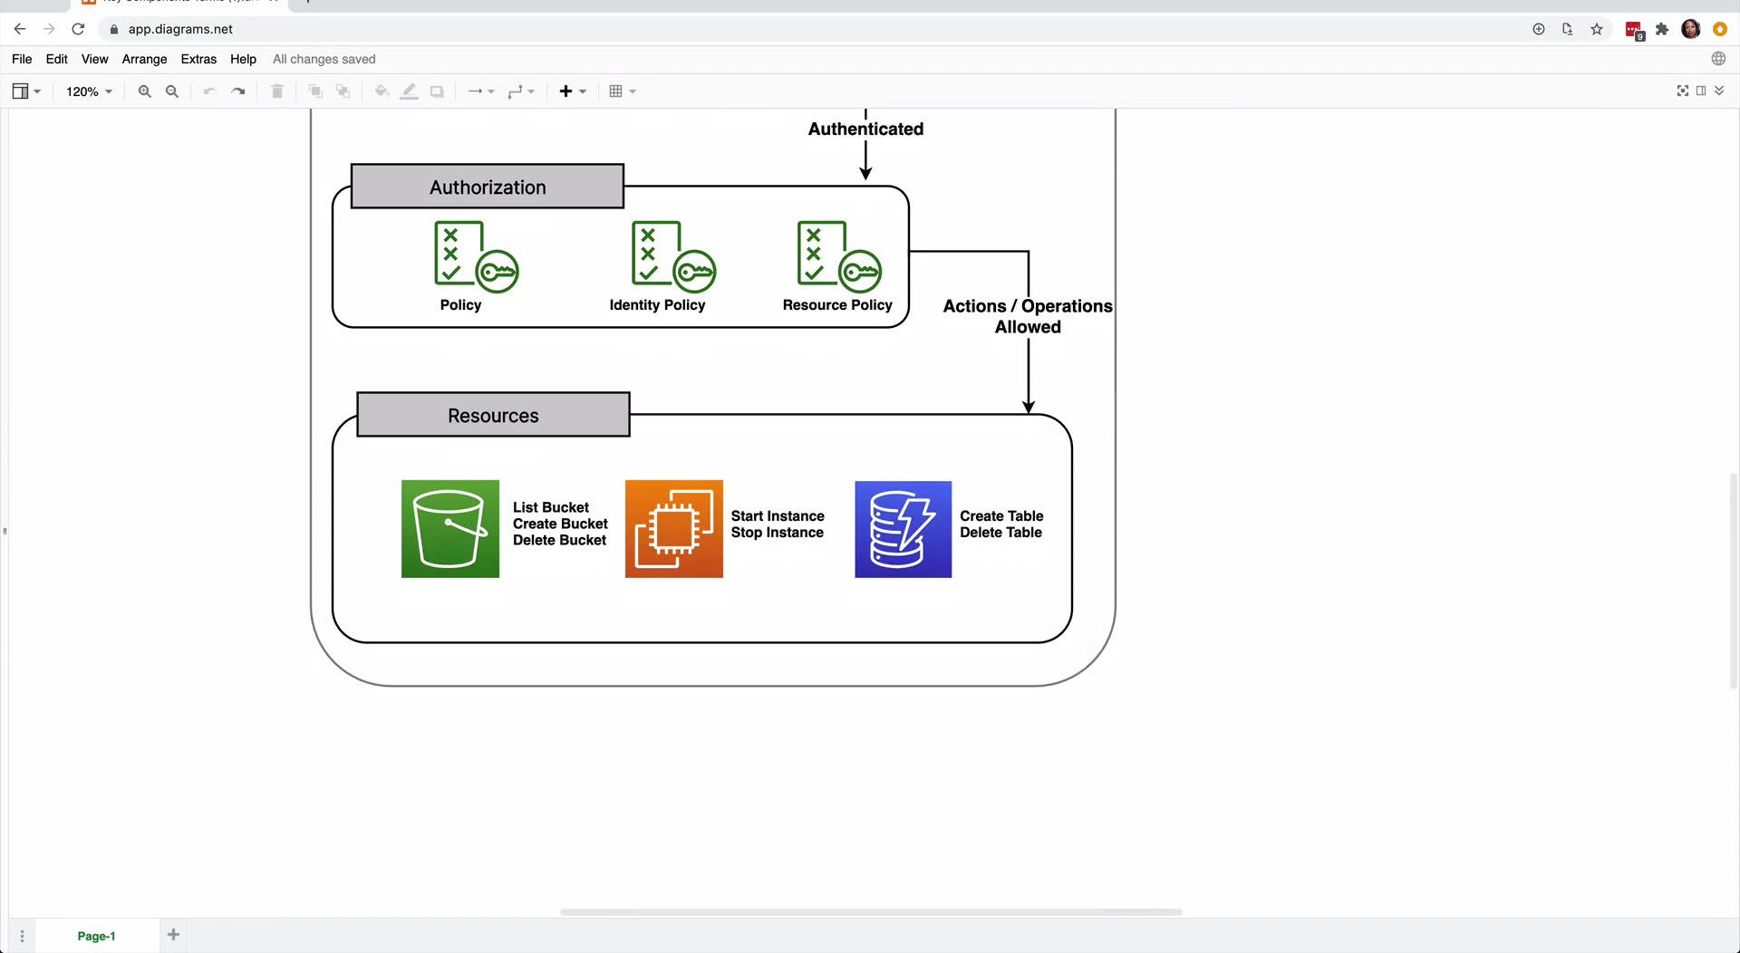Viewport: 1740px width, 953px height.
Task: Toggle the Format panel icon
Action: click(1701, 91)
